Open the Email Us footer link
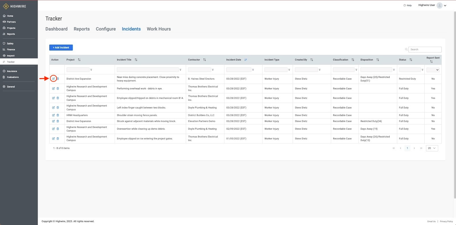The height and width of the screenshot is (225, 456). tap(431, 221)
